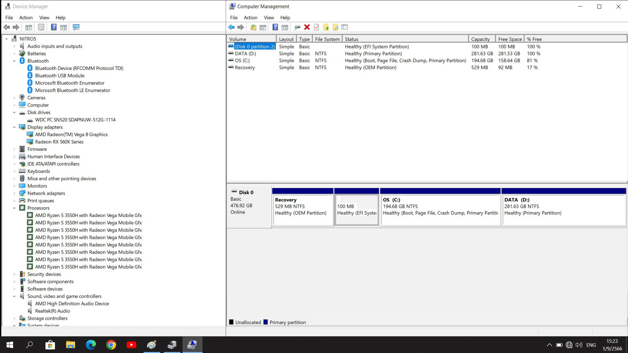The height and width of the screenshot is (353, 628).
Task: Open Action menu in Device Manager
Action: 26,18
